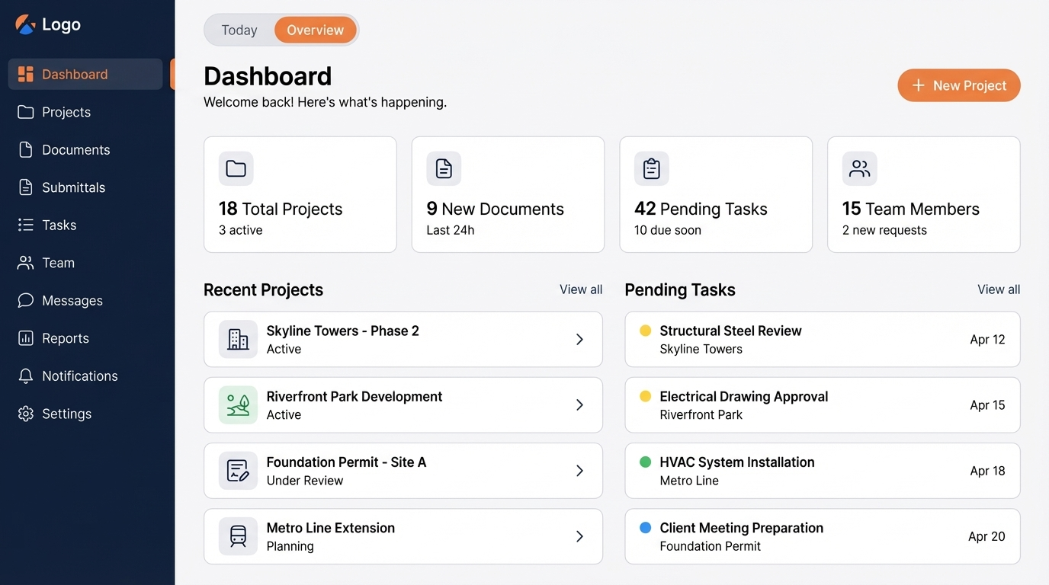Expand the Riverfront Park Development chevron
This screenshot has height=585, width=1049.
(580, 404)
